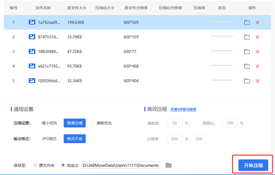Screen dimensions: 275x175
Task: Click image icon of file a621c7192
Action: [32, 66]
